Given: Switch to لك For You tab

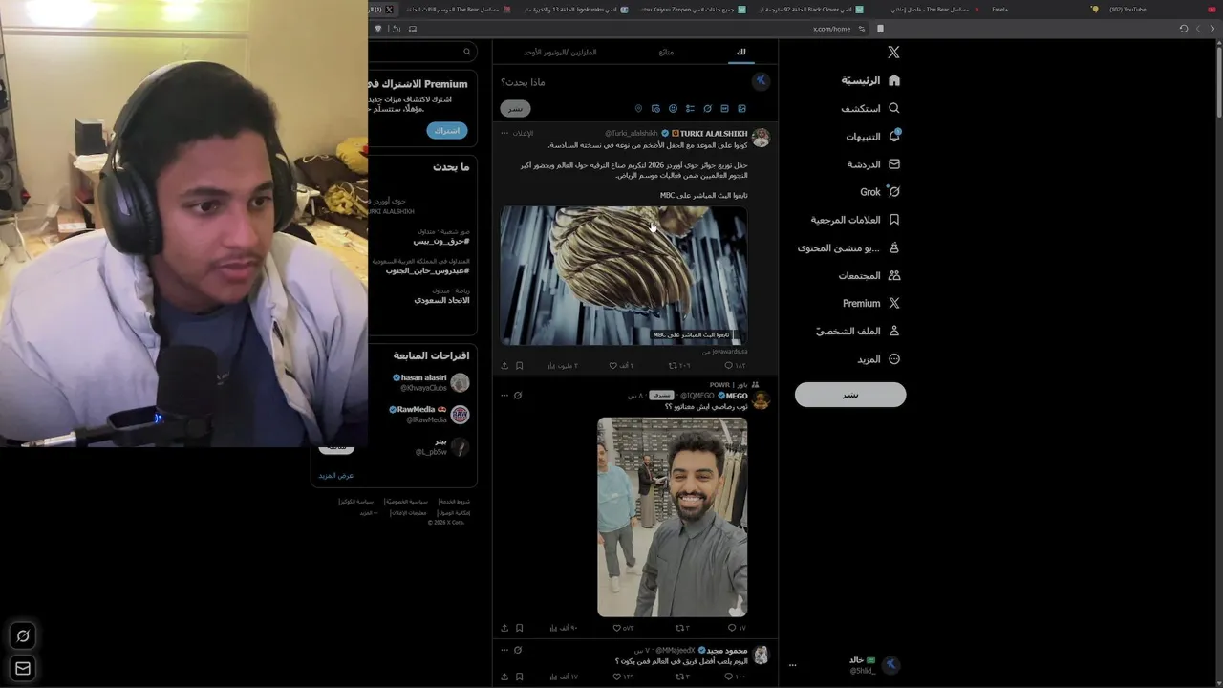Looking at the screenshot, I should [741, 52].
